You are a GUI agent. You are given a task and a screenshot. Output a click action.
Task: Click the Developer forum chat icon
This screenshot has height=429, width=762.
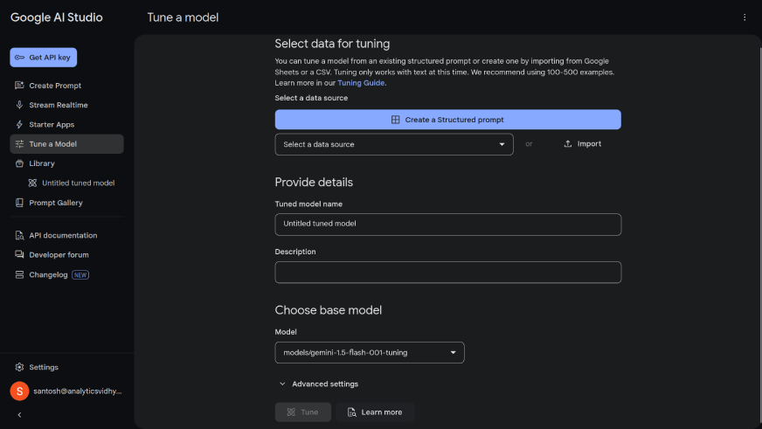pos(19,254)
